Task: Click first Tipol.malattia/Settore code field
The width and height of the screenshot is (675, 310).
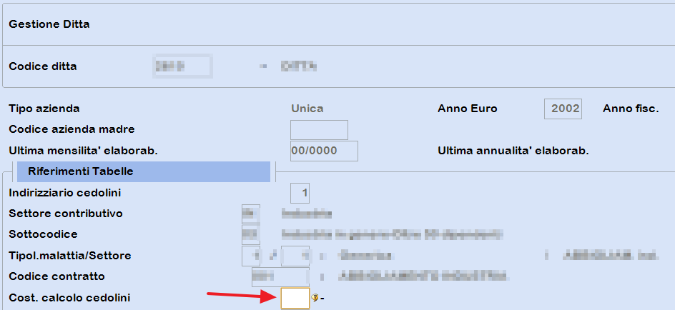Action: point(252,256)
